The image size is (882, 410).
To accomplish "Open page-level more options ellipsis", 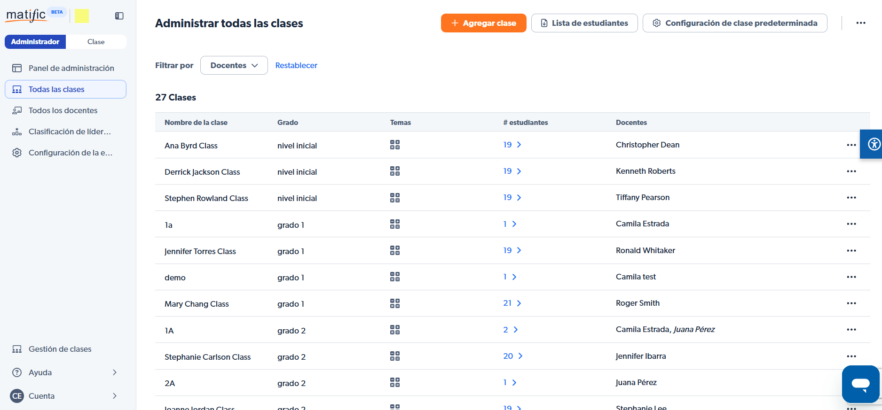I will tap(860, 23).
